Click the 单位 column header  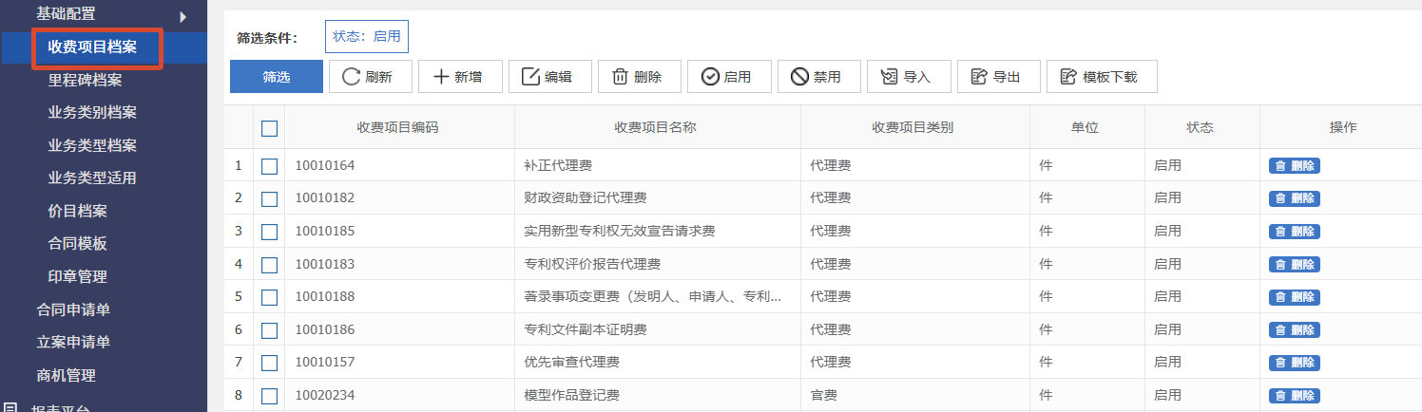[x=1086, y=127]
